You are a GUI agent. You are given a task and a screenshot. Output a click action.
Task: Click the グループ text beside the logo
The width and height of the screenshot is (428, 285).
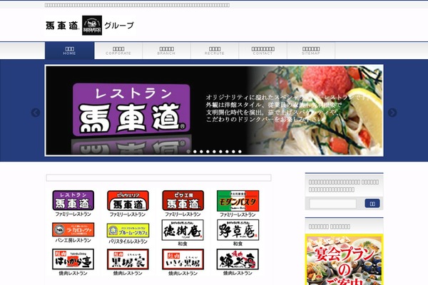coord(119,26)
